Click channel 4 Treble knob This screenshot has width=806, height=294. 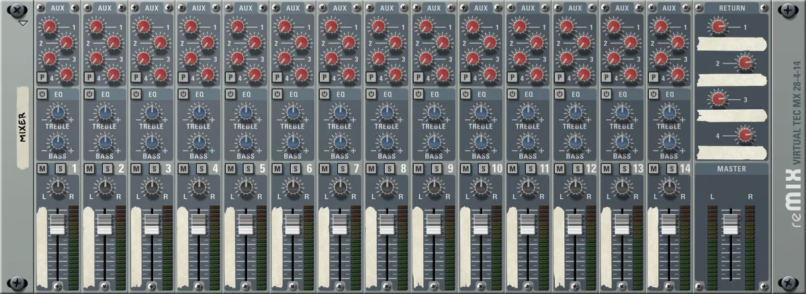pos(198,112)
